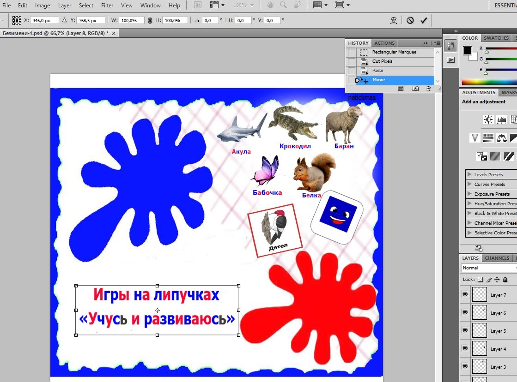Hide Layer 6 using its eye icon
Viewport: 517px width, 382px height.
[465, 312]
